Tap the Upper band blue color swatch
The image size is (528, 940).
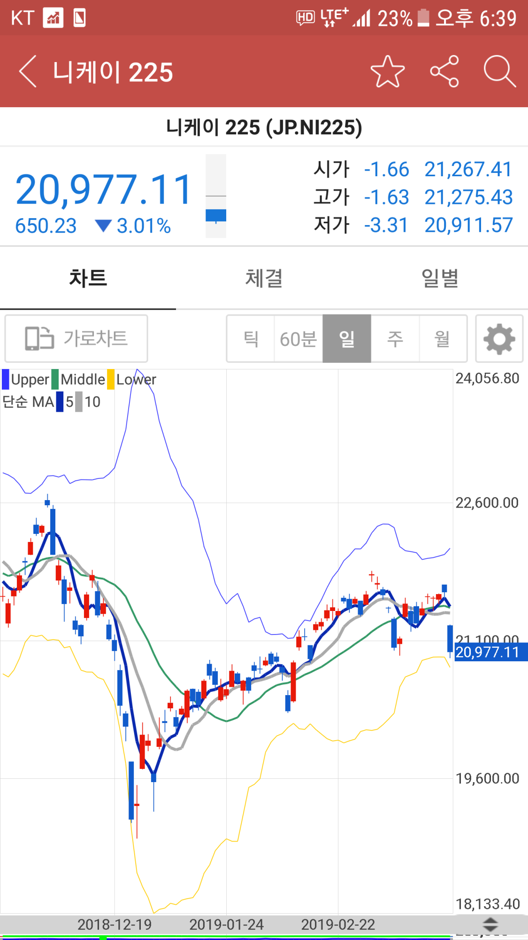6,379
